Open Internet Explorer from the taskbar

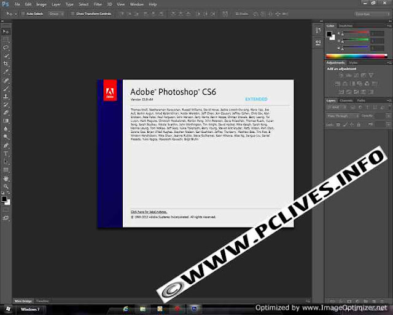click(x=126, y=309)
